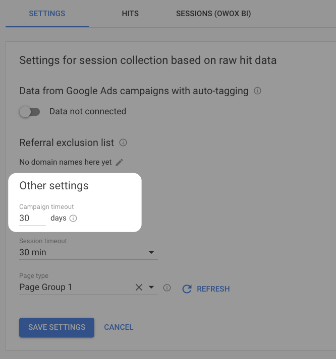
Task: Switch to the HITS tab
Action: [x=130, y=14]
